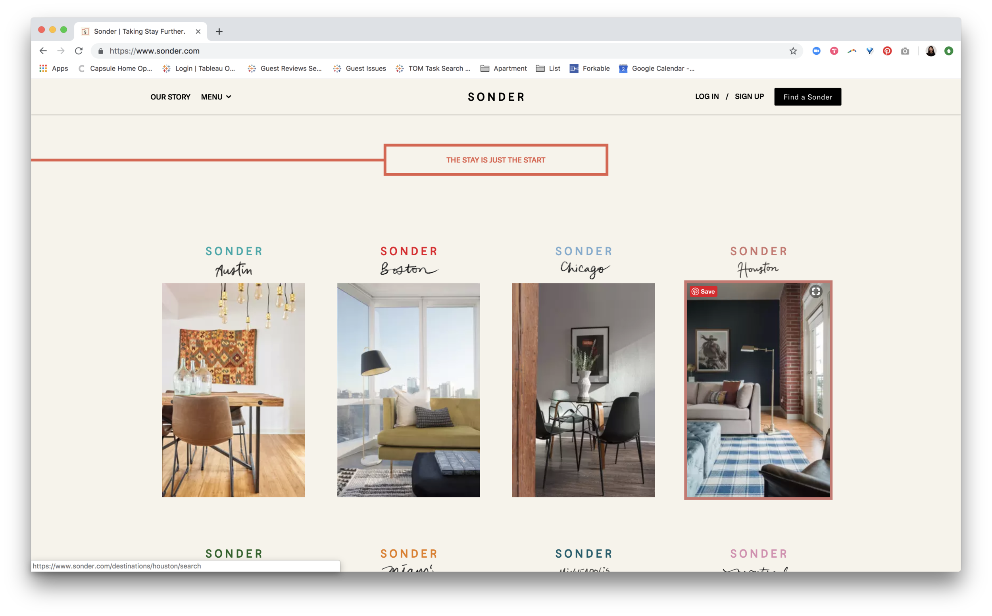Click the SONDER logo
992x616 pixels.
(496, 97)
